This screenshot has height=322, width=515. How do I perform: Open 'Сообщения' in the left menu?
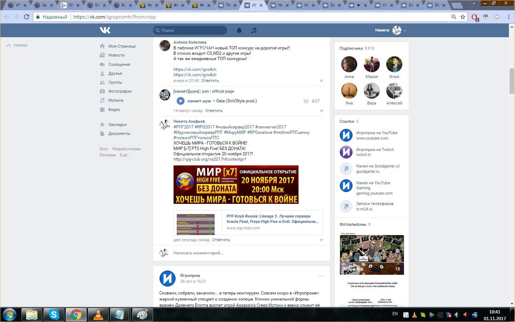point(119,64)
